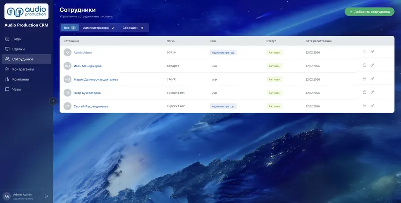The image size is (401, 203).
Task: Click Администратор badge in supervisor row
Action: pos(223,106)
